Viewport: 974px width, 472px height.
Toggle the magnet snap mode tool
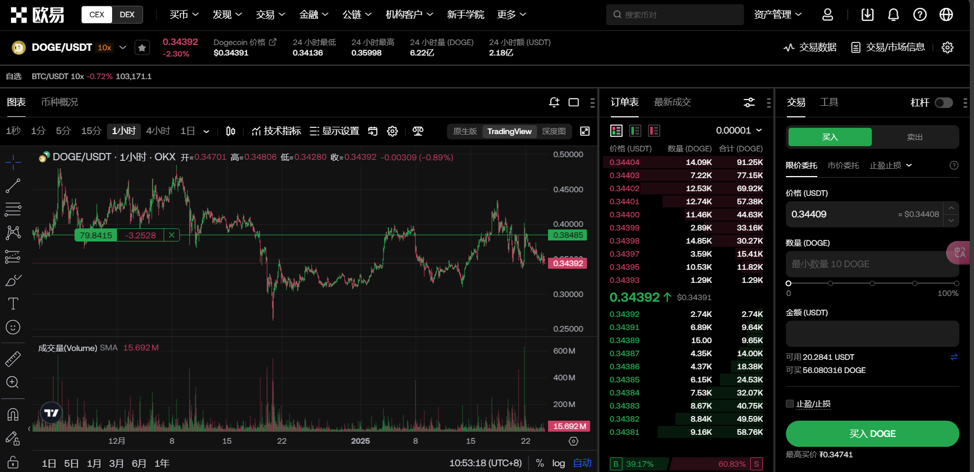[13, 414]
